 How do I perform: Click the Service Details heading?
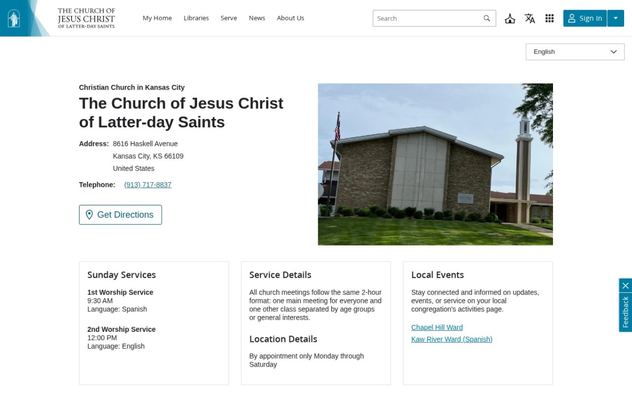coord(280,275)
